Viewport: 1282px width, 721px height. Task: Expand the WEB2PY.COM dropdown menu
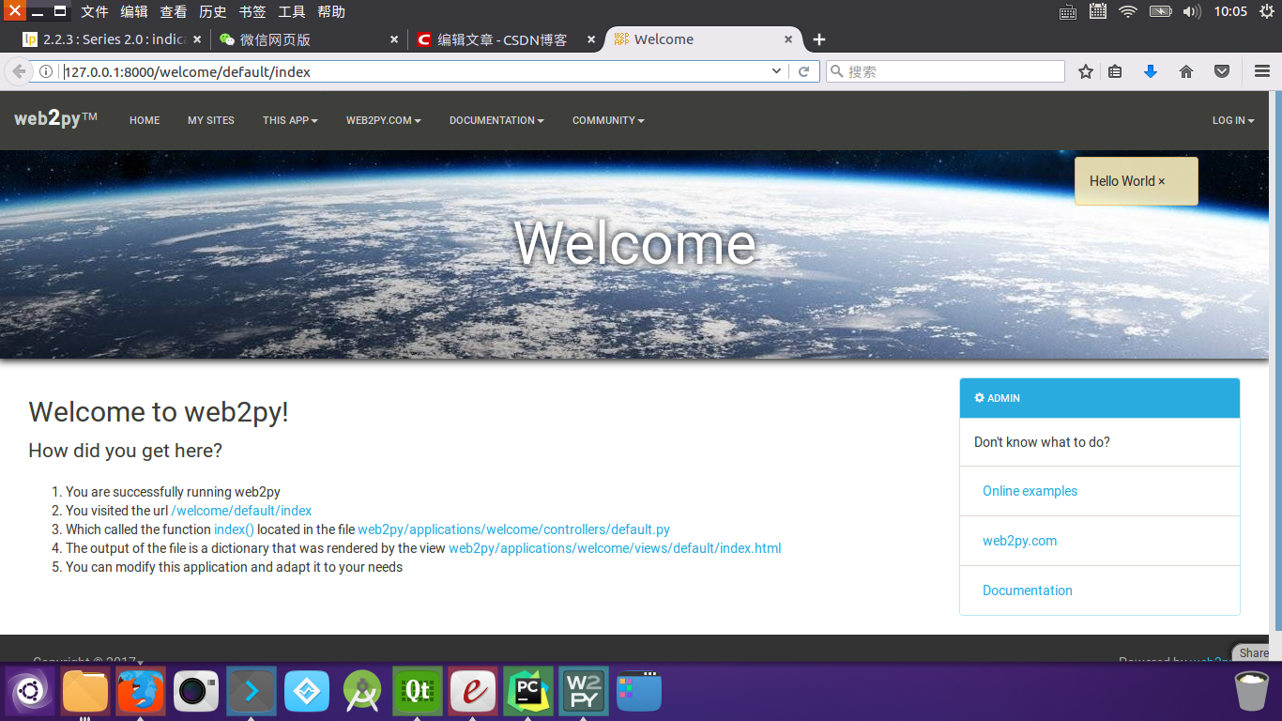coord(383,120)
